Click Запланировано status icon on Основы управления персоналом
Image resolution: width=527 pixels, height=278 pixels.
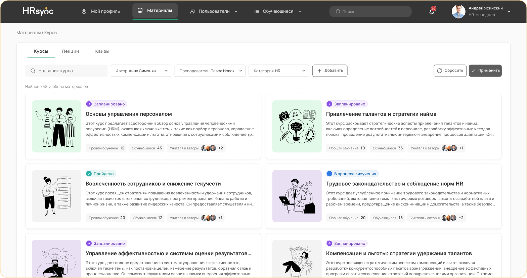point(89,104)
